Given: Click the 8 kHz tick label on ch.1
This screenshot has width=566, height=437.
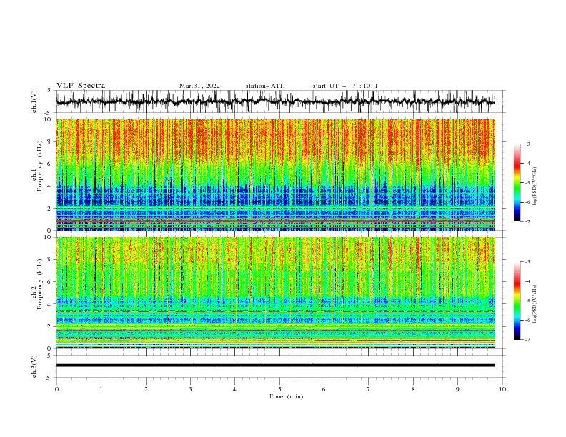Looking at the screenshot, I should coord(50,141).
